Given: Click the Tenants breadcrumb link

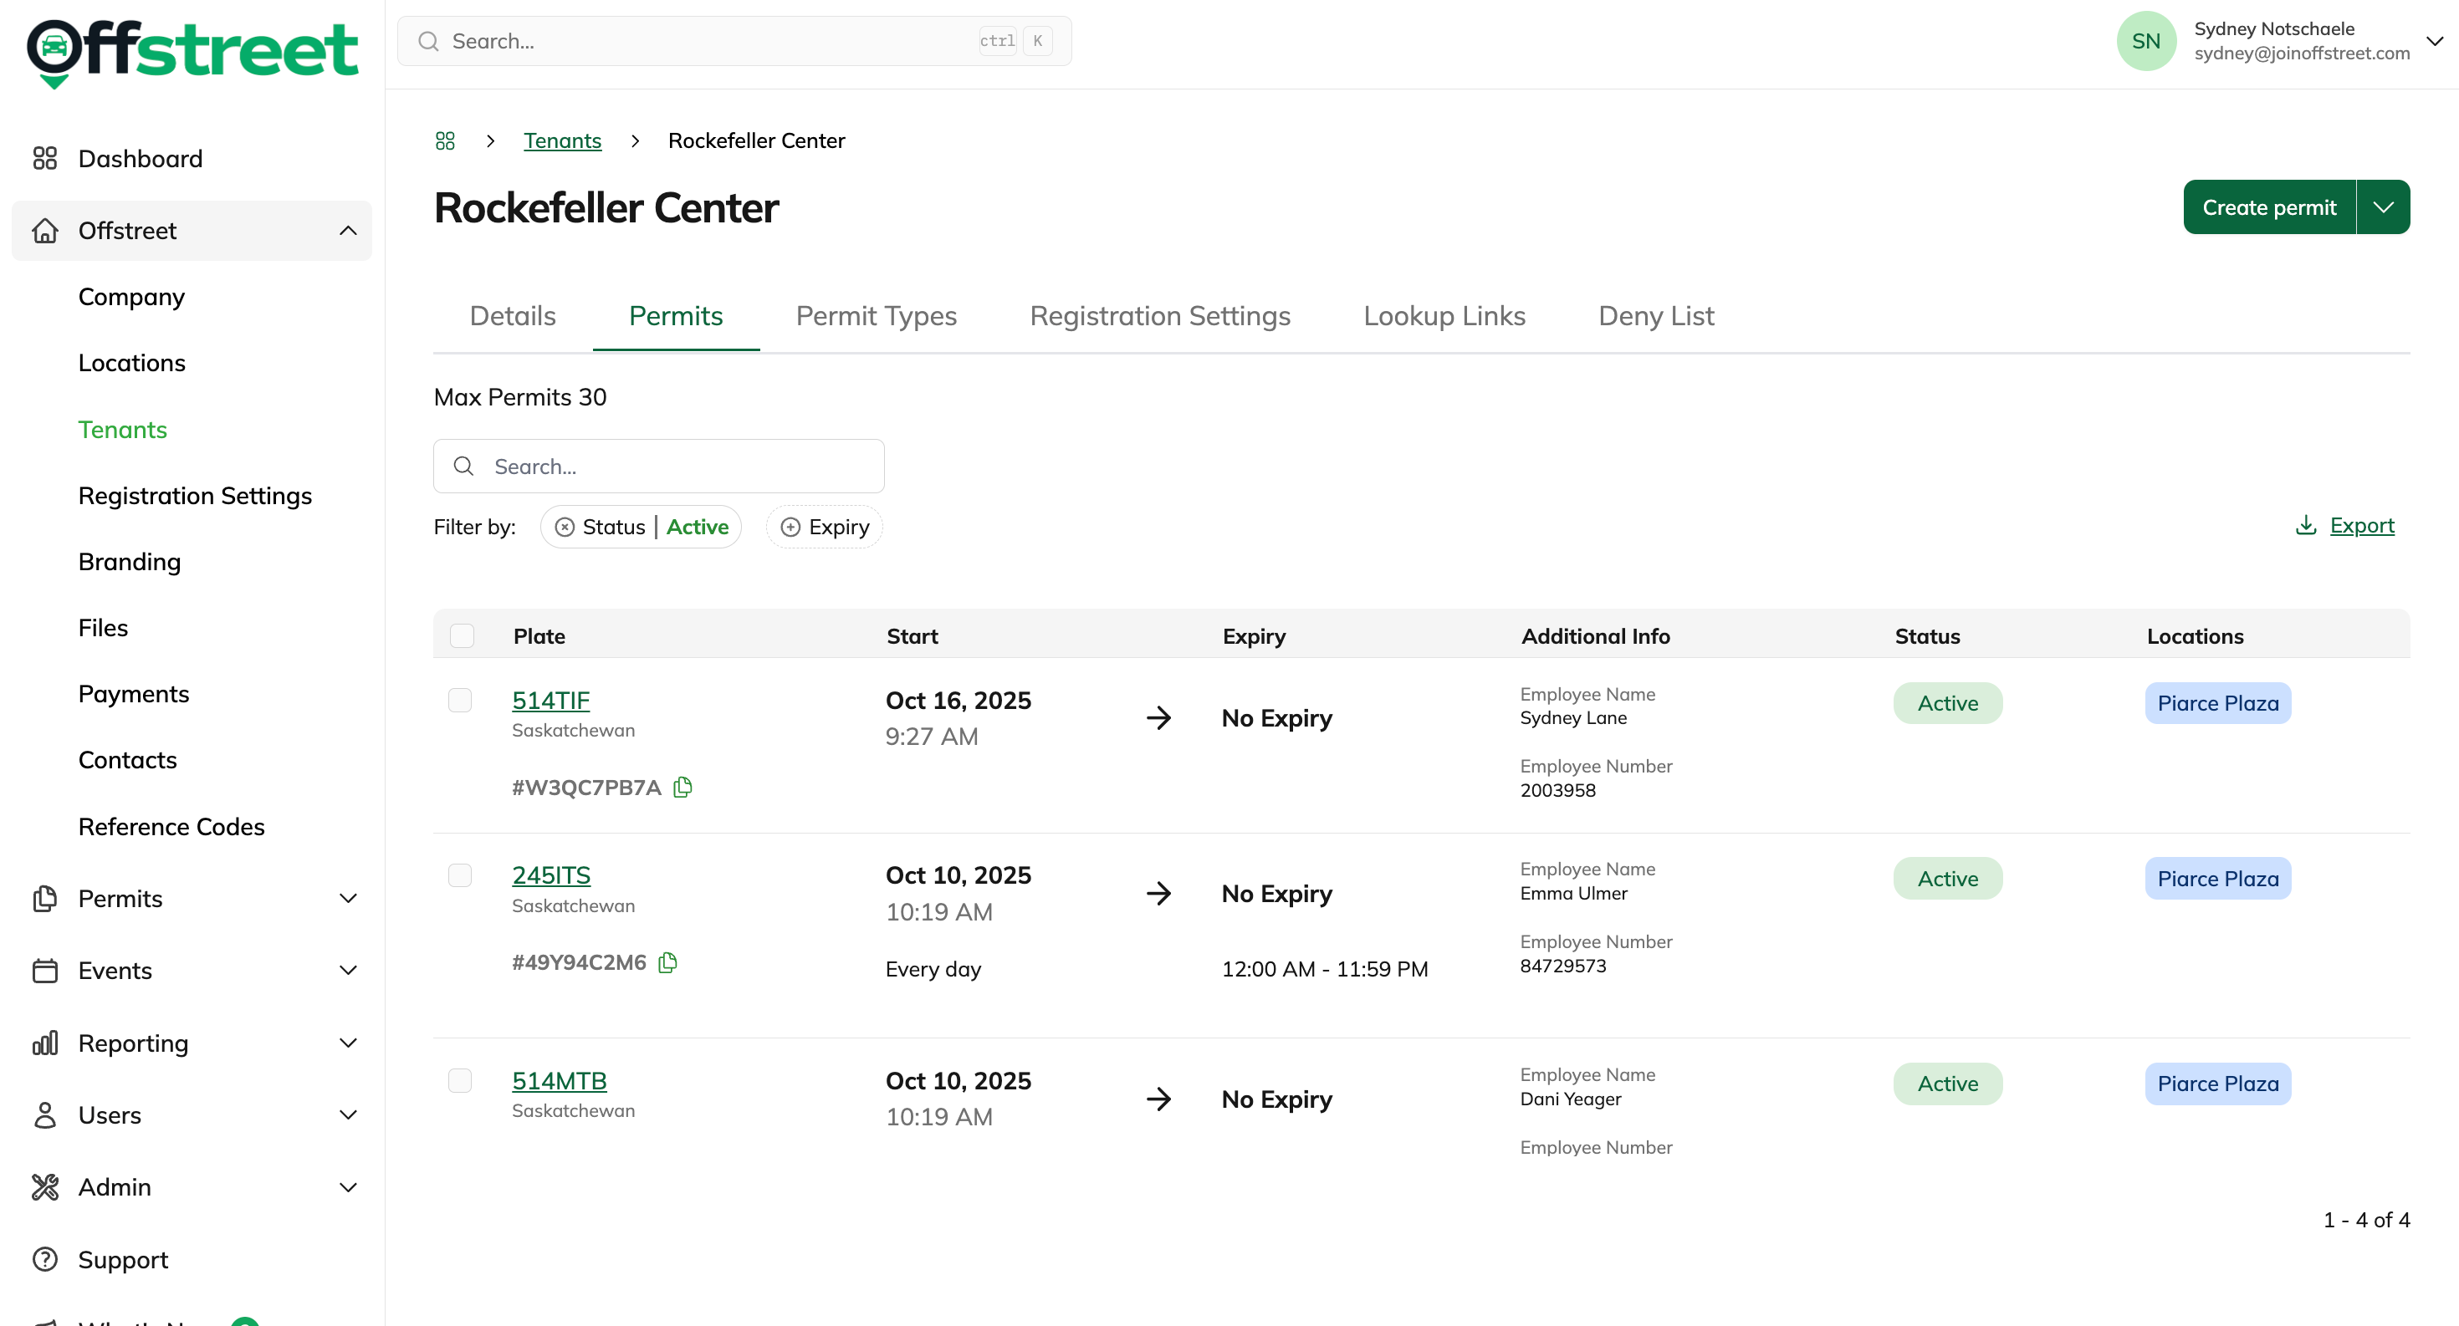Looking at the screenshot, I should (x=562, y=141).
